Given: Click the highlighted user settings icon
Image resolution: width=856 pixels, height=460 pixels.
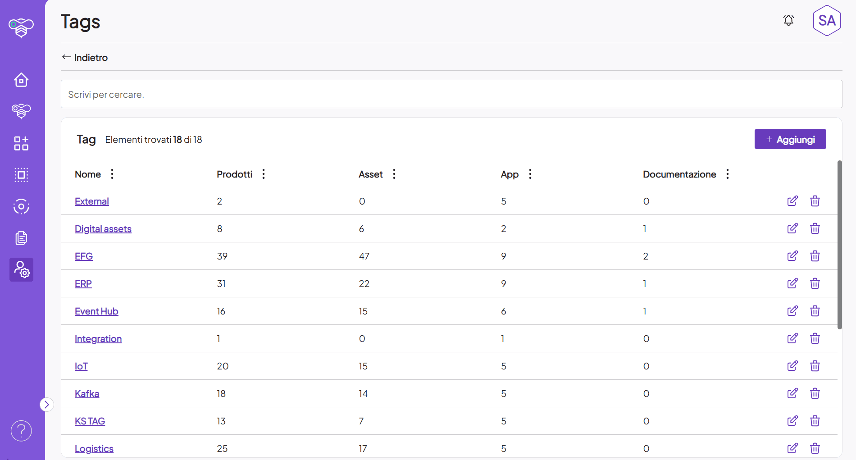Looking at the screenshot, I should tap(21, 269).
